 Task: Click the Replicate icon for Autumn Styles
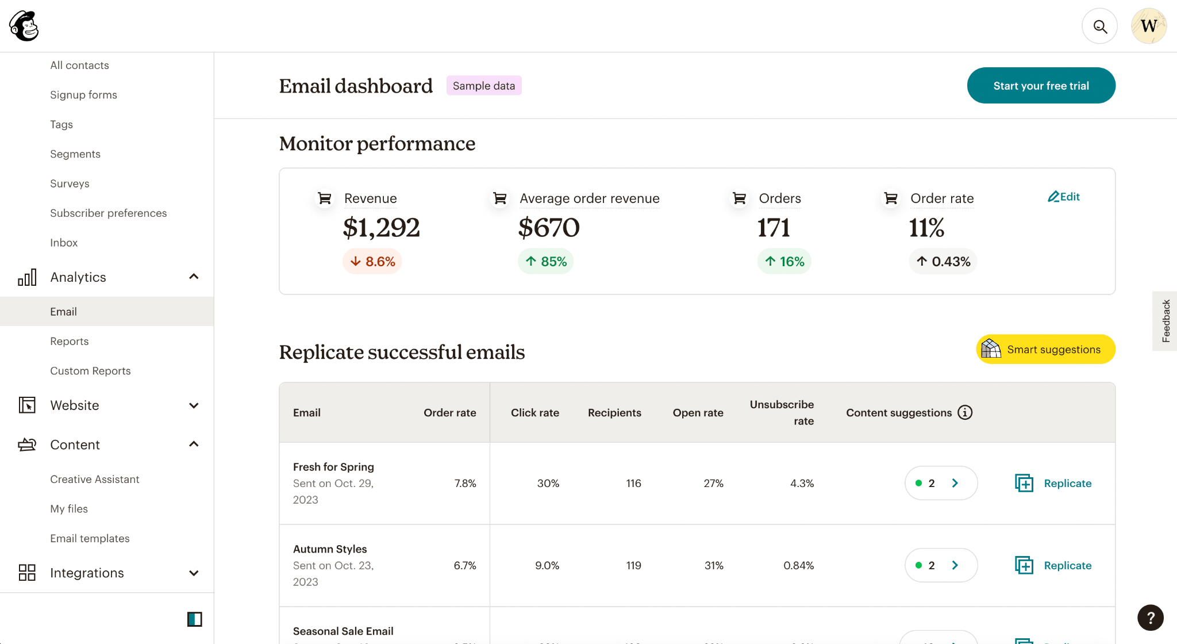1024,565
